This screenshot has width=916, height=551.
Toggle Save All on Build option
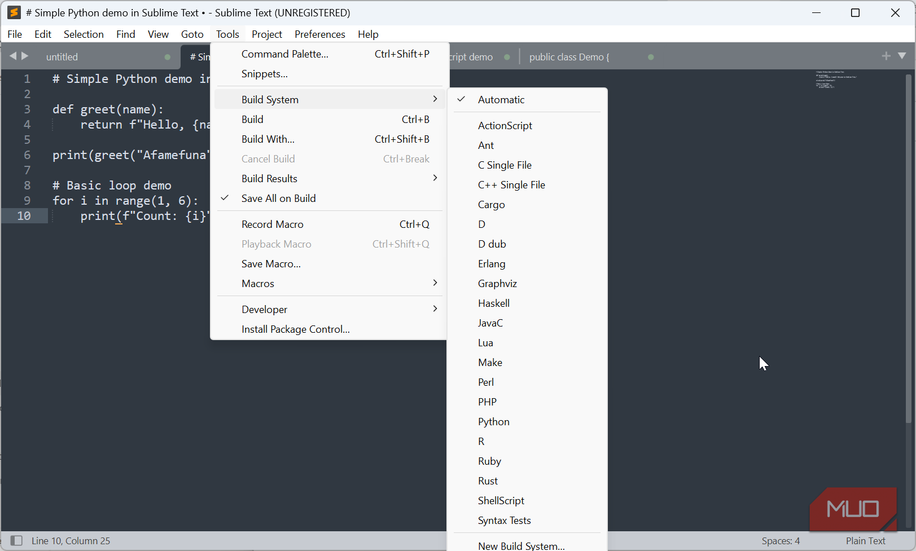click(x=330, y=199)
